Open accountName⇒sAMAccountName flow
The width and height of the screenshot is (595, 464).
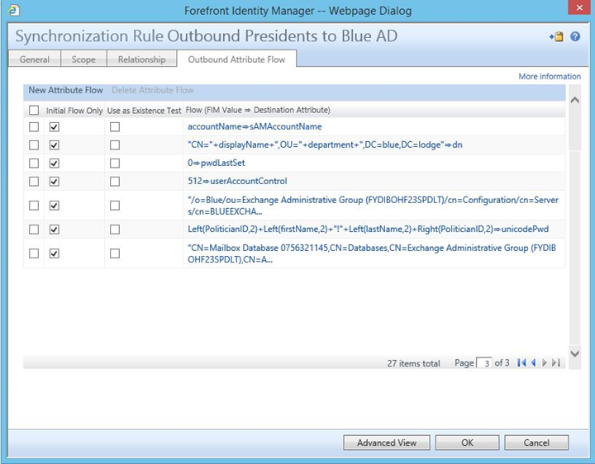[x=255, y=126]
